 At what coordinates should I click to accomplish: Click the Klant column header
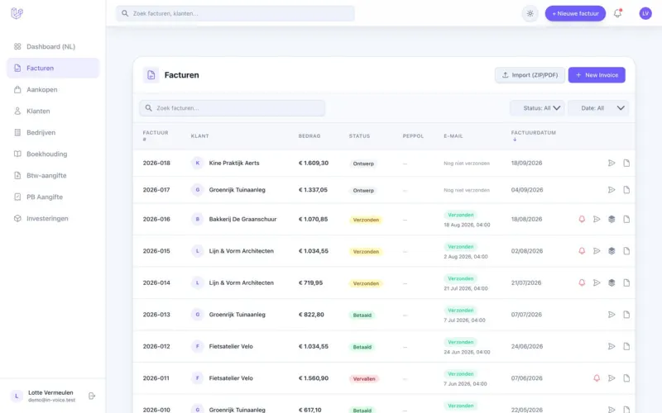point(199,135)
